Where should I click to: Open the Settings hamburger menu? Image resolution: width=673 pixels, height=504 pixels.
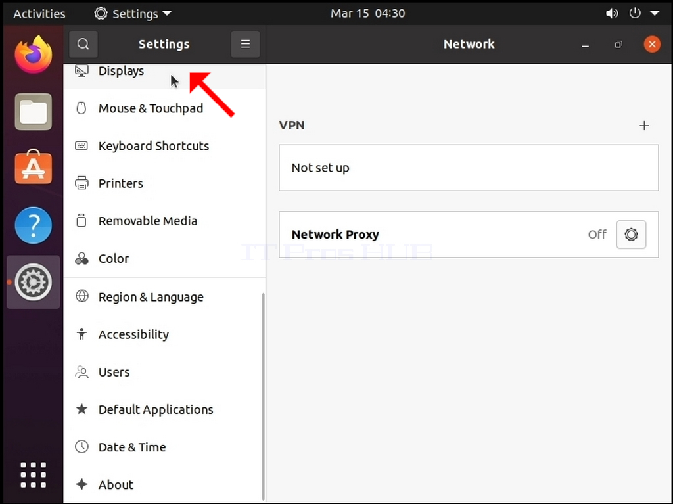pos(245,44)
